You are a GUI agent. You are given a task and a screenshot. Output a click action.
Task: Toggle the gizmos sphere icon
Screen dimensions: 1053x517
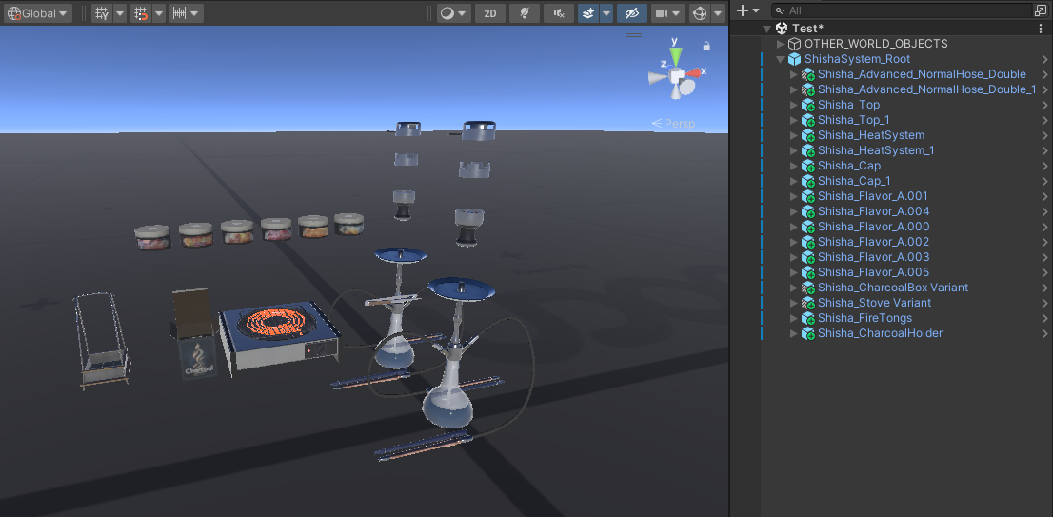click(x=700, y=12)
